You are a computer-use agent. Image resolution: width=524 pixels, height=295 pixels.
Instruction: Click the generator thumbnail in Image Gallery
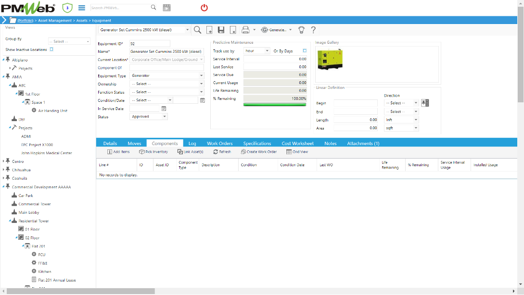pos(330,60)
